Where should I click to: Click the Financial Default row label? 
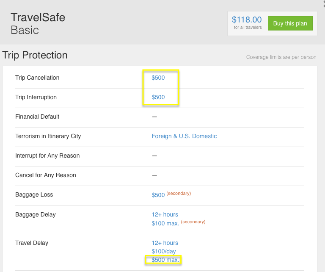pyautogui.click(x=37, y=117)
